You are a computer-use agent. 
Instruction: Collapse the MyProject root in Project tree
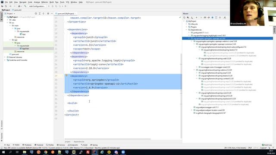pyautogui.click(x=5, y=17)
